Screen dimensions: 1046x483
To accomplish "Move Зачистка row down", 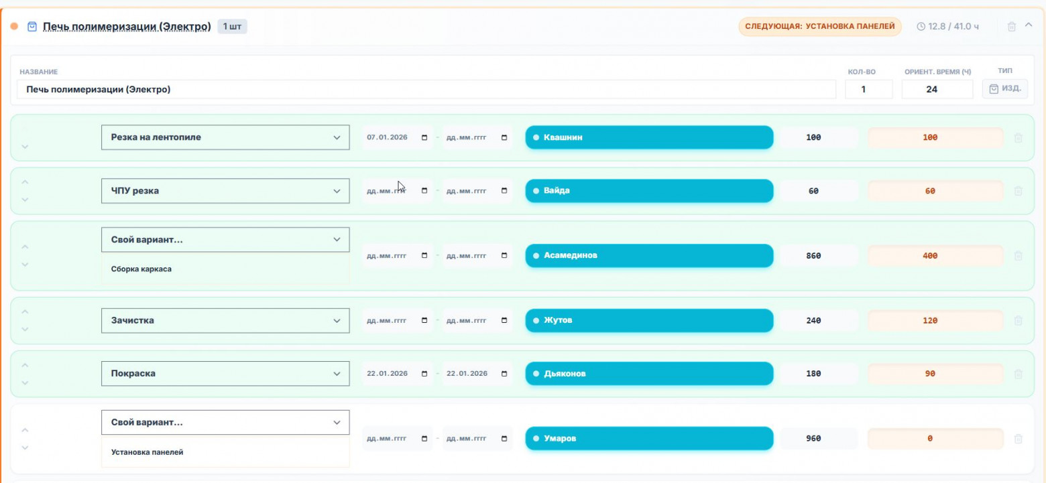I will (x=25, y=329).
